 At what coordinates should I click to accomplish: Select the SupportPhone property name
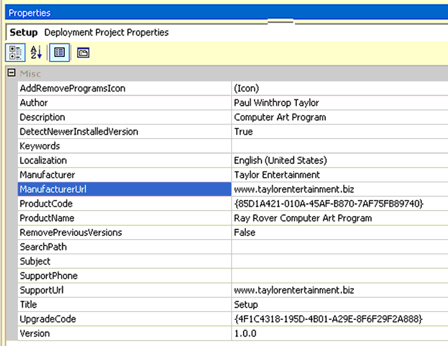pyautogui.click(x=125, y=276)
